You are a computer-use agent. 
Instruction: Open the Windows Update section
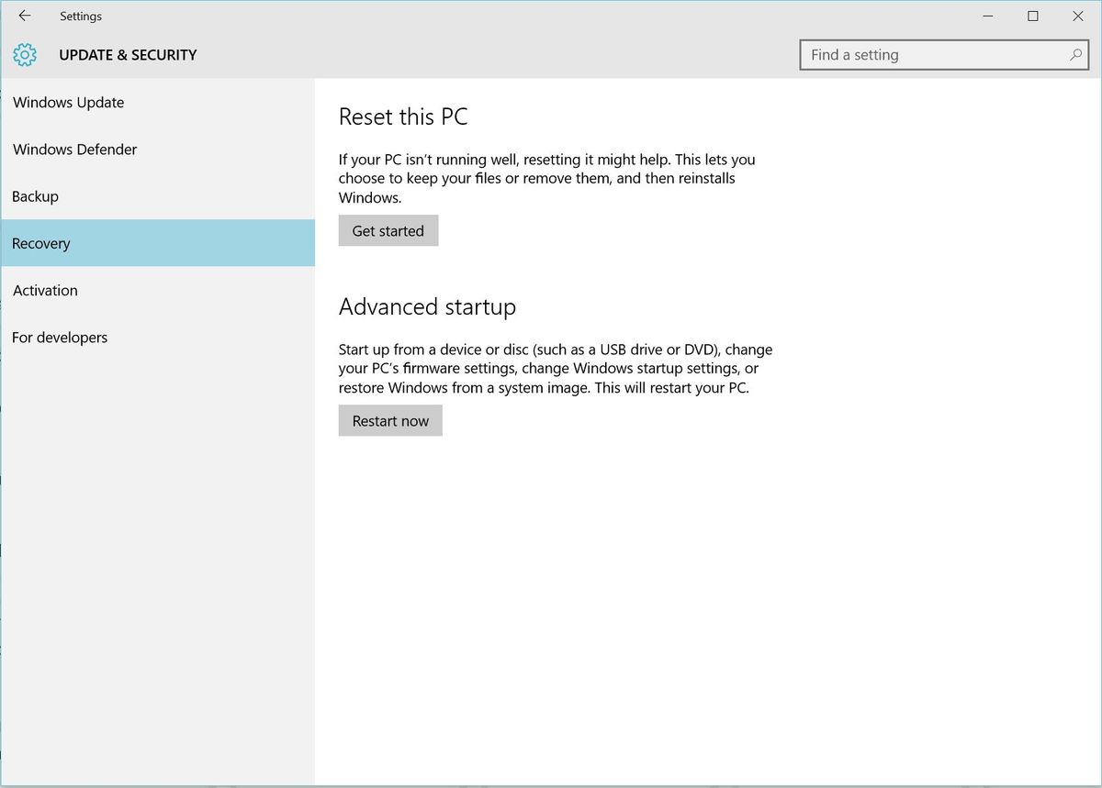[x=68, y=103]
